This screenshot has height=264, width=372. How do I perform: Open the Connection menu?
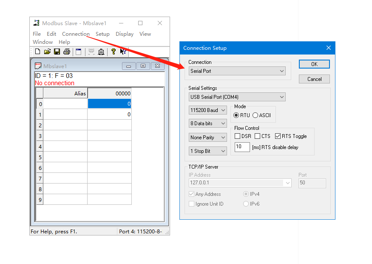(76, 34)
